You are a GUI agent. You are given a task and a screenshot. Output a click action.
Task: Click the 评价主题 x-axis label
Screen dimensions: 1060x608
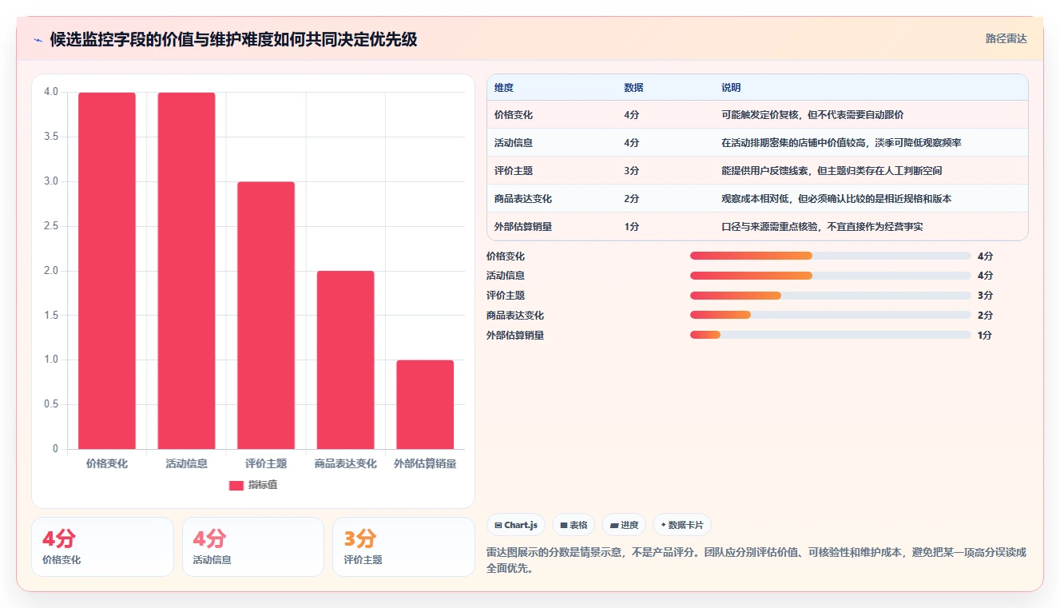(x=266, y=463)
